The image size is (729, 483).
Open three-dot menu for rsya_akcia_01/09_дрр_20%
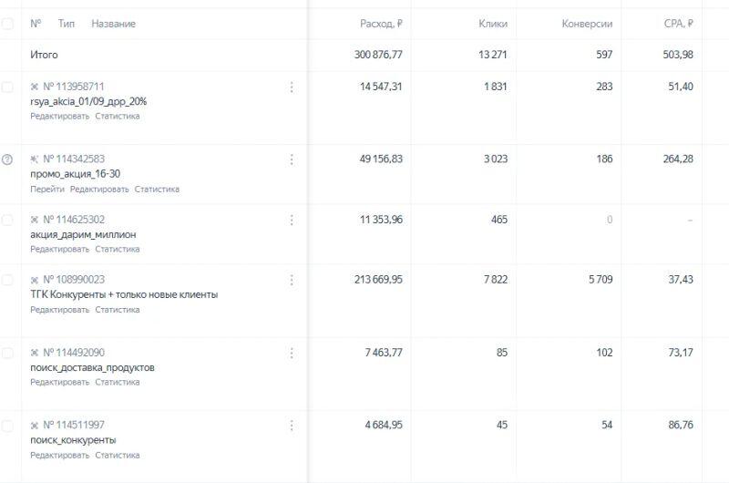coord(292,87)
